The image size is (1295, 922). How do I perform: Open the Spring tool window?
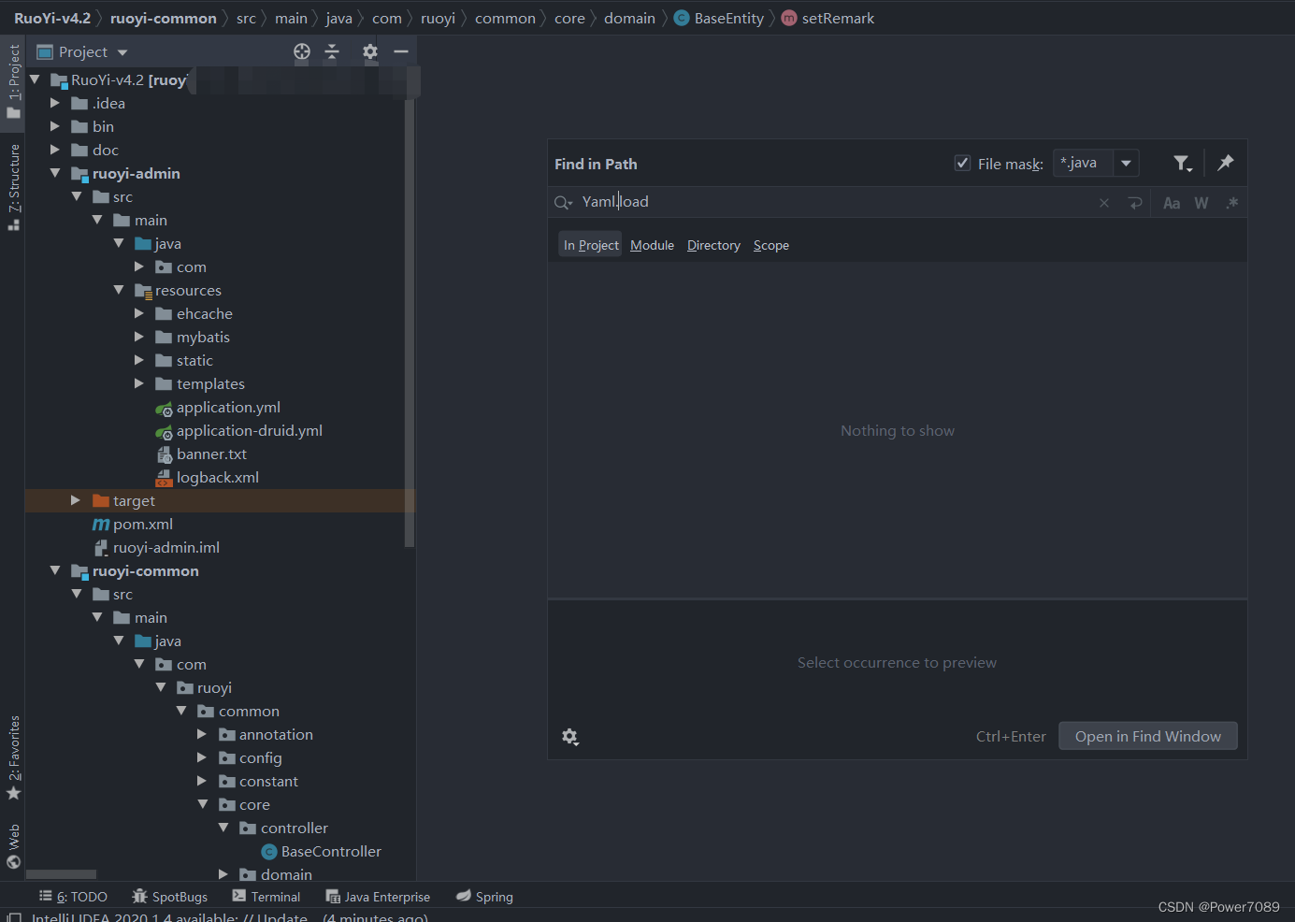click(484, 897)
